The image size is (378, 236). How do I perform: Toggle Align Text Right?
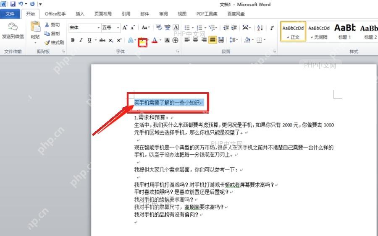(204, 40)
